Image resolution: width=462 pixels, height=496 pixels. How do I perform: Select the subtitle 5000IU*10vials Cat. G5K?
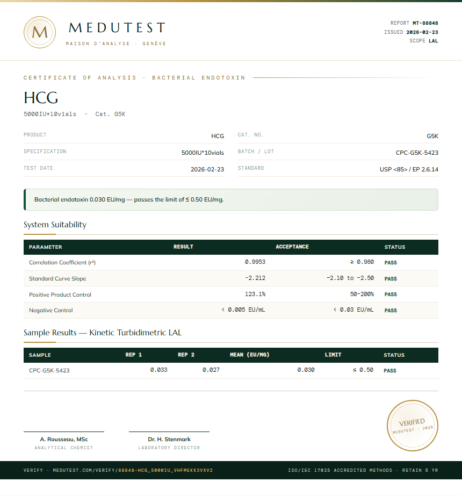click(x=74, y=114)
